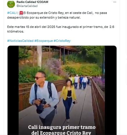Screen dimensions: 127x135
Task: Click the Radio Calidad green profile avatar
Action: click(11, 4)
